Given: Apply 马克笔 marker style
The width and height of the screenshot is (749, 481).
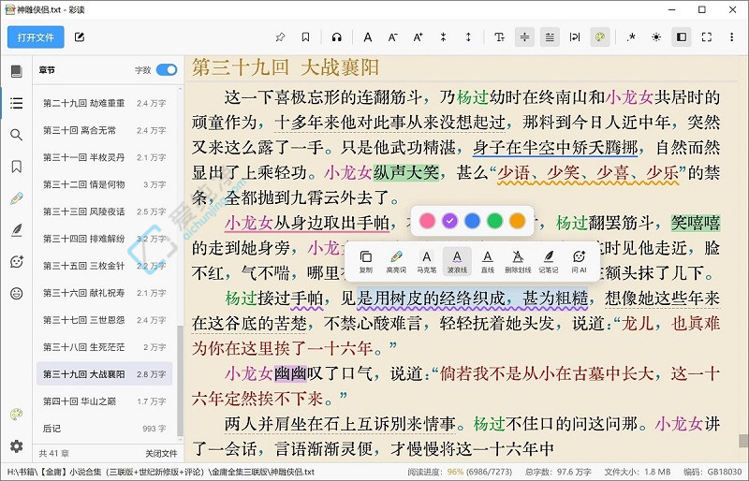Looking at the screenshot, I should coord(427,261).
